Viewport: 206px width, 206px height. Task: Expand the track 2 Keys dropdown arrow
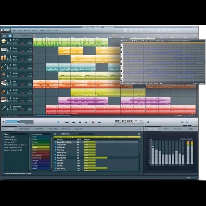tap(31, 49)
